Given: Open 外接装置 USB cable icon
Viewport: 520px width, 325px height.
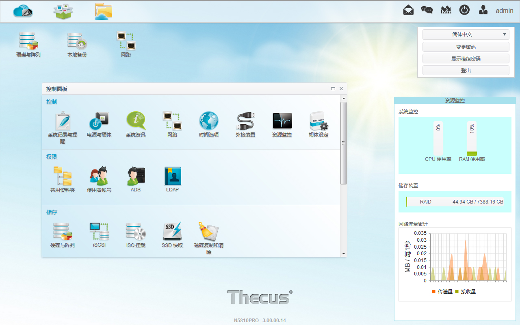Looking at the screenshot, I should [245, 121].
